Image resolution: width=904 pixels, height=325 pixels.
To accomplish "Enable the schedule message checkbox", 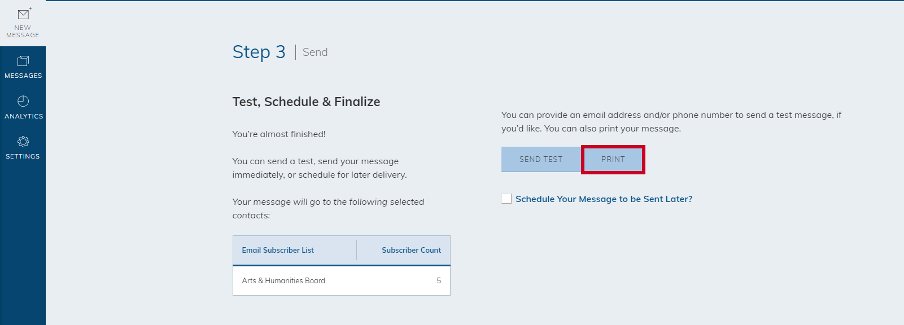I will pyautogui.click(x=506, y=199).
